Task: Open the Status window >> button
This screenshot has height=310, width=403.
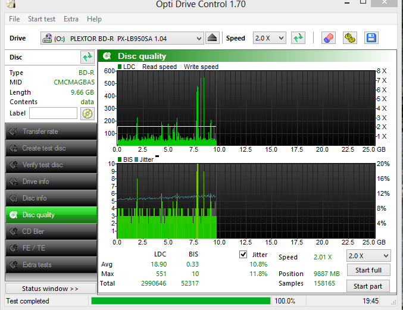Action: tap(51, 289)
